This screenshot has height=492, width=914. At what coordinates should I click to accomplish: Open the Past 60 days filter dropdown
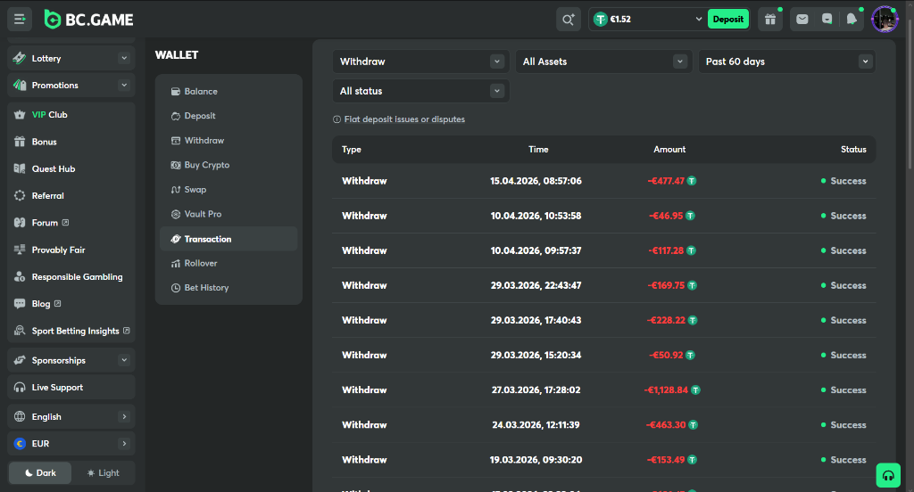click(787, 61)
